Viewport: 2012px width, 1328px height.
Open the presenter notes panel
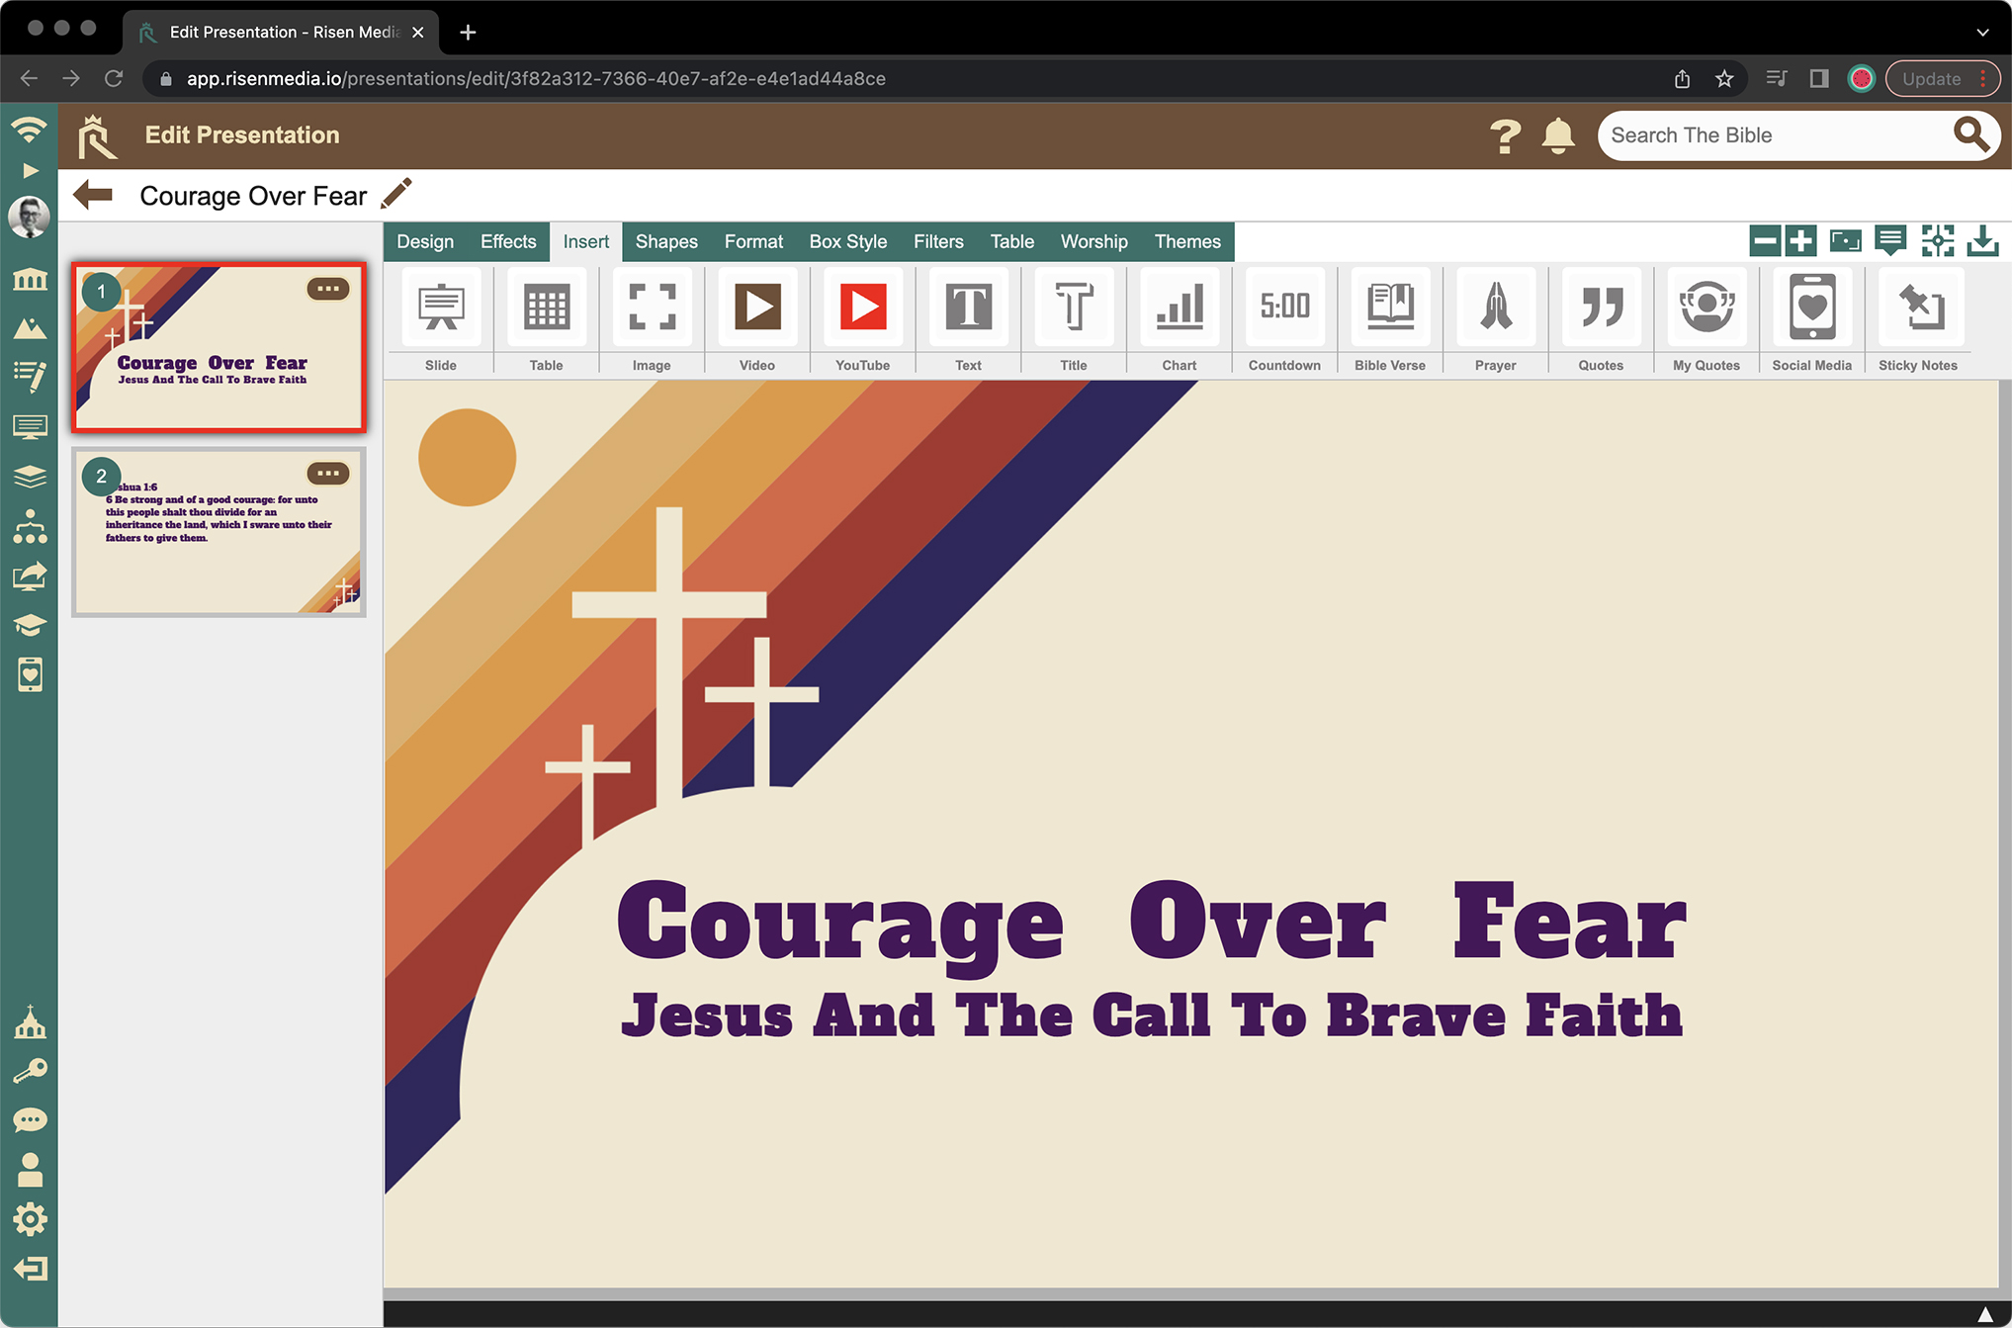[x=1890, y=240]
